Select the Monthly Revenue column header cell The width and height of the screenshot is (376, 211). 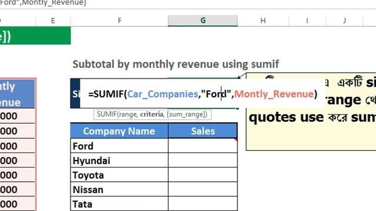coord(18,94)
